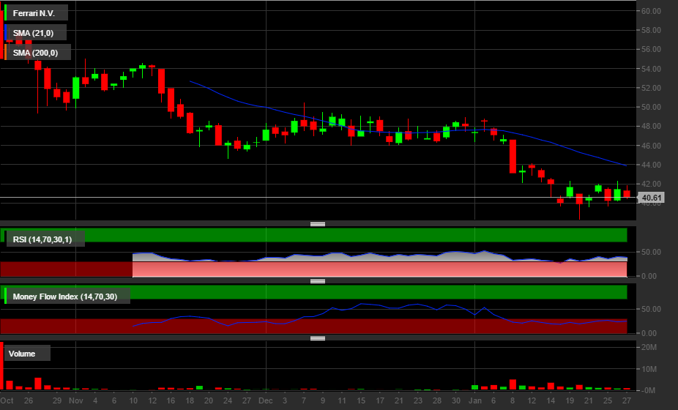This screenshot has width=678, height=410.
Task: Click the 52.00 price axis label
Action: click(x=651, y=87)
